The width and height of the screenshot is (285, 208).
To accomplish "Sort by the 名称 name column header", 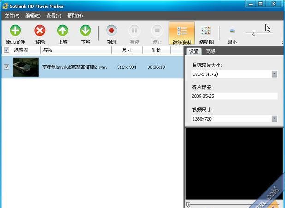I will tap(76, 50).
